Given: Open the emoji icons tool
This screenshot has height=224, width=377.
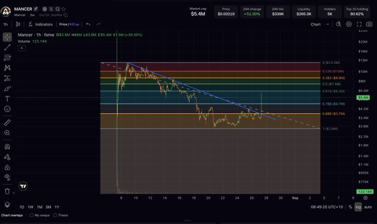Looking at the screenshot, I should [7, 109].
